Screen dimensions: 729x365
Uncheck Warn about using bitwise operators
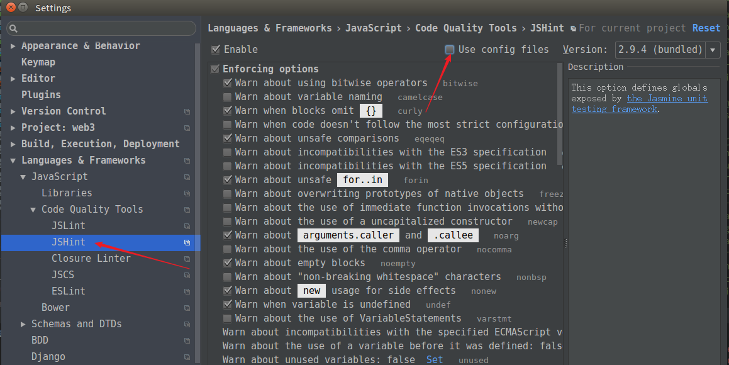pos(227,83)
